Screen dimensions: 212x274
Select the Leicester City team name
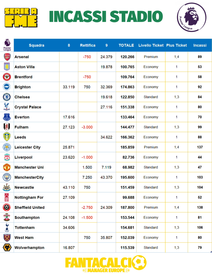27,147
